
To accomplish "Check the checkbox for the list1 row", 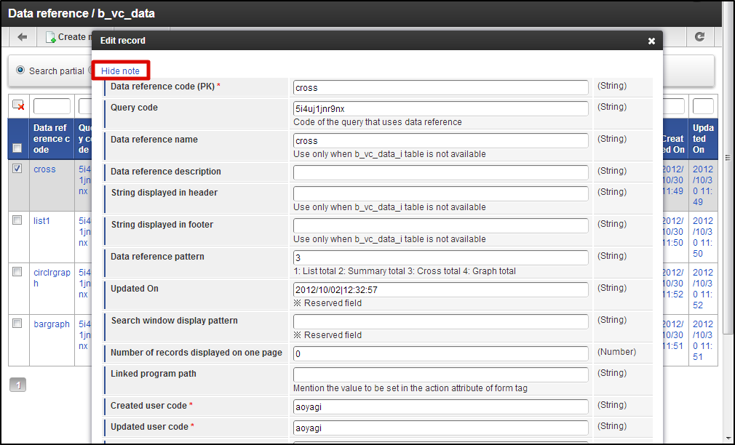I will pyautogui.click(x=17, y=220).
